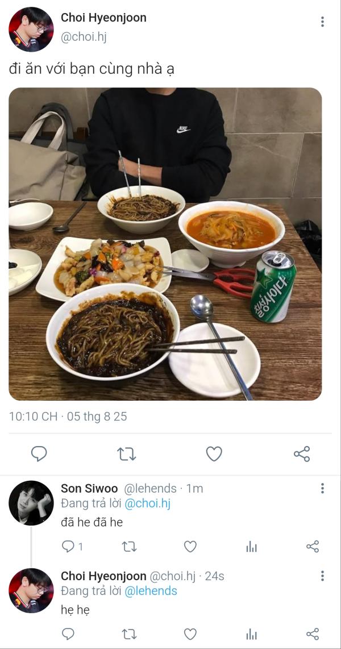
Task: Open reply on the main food tweet
Action: pos(39,454)
